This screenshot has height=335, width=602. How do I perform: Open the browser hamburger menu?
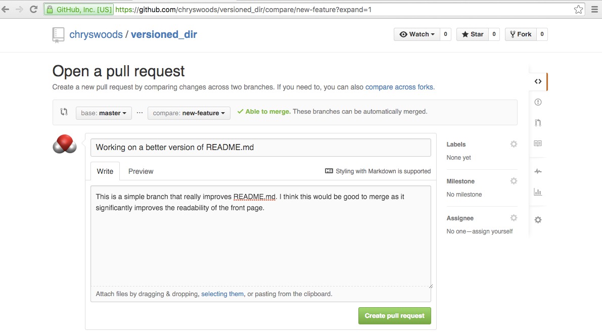[x=594, y=10]
